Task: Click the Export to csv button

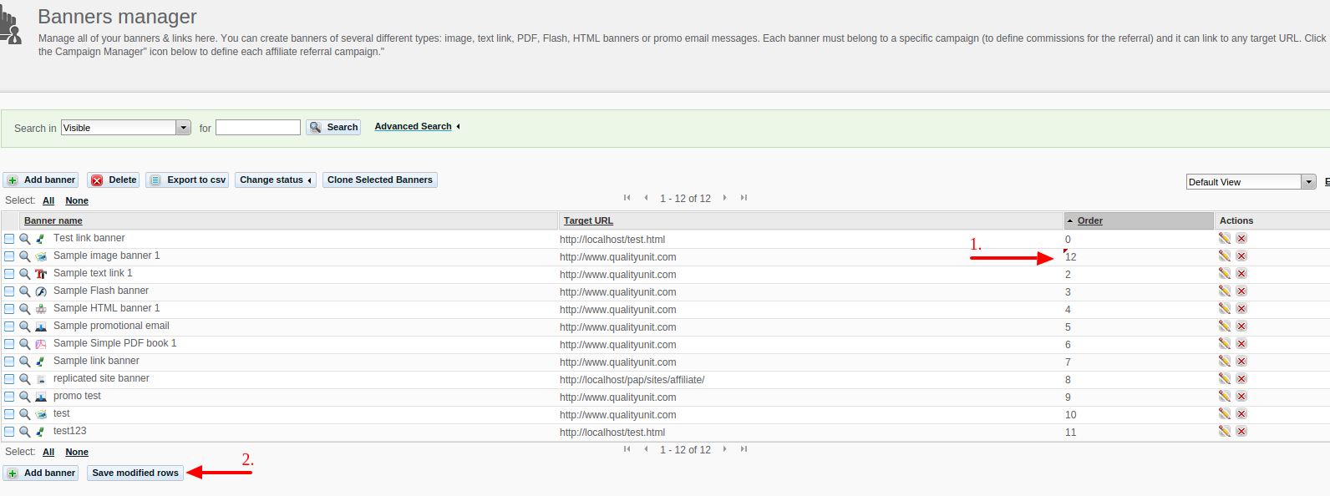Action: (189, 180)
